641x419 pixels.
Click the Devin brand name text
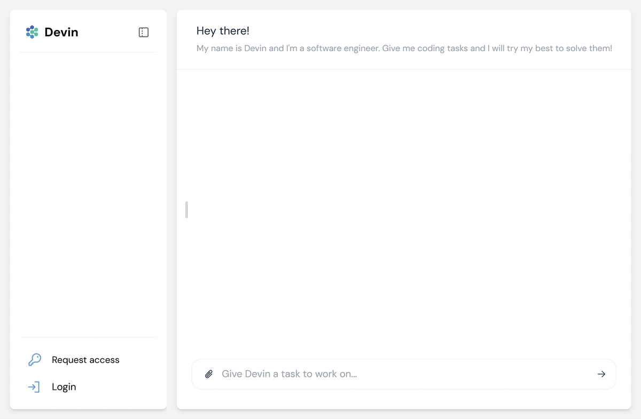(x=61, y=32)
